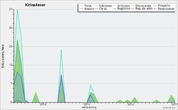
Task: Click the y-axis label 22
Action: click(x=10, y=46)
